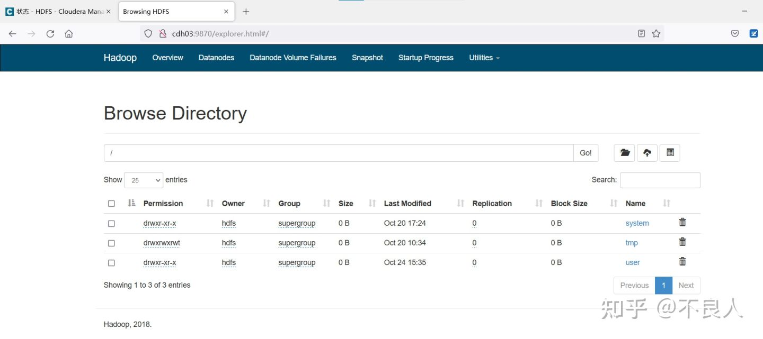Open the Overview nav item
The height and width of the screenshot is (339, 763).
[167, 58]
